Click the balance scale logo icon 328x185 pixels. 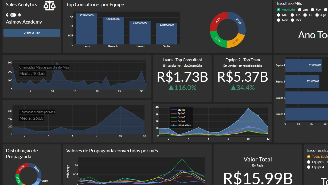pyautogui.click(x=49, y=5)
